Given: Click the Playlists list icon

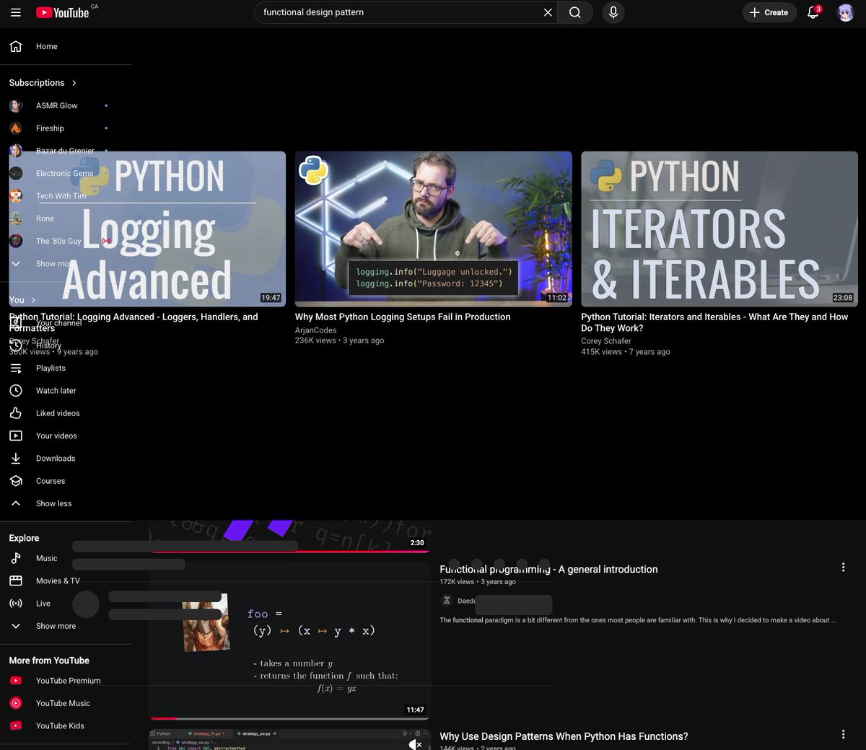Looking at the screenshot, I should (16, 368).
